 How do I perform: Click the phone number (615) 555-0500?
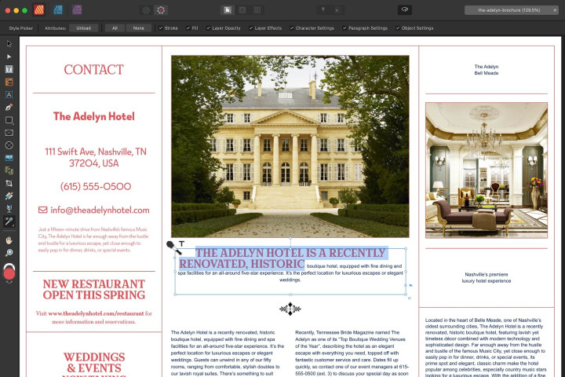coord(96,186)
